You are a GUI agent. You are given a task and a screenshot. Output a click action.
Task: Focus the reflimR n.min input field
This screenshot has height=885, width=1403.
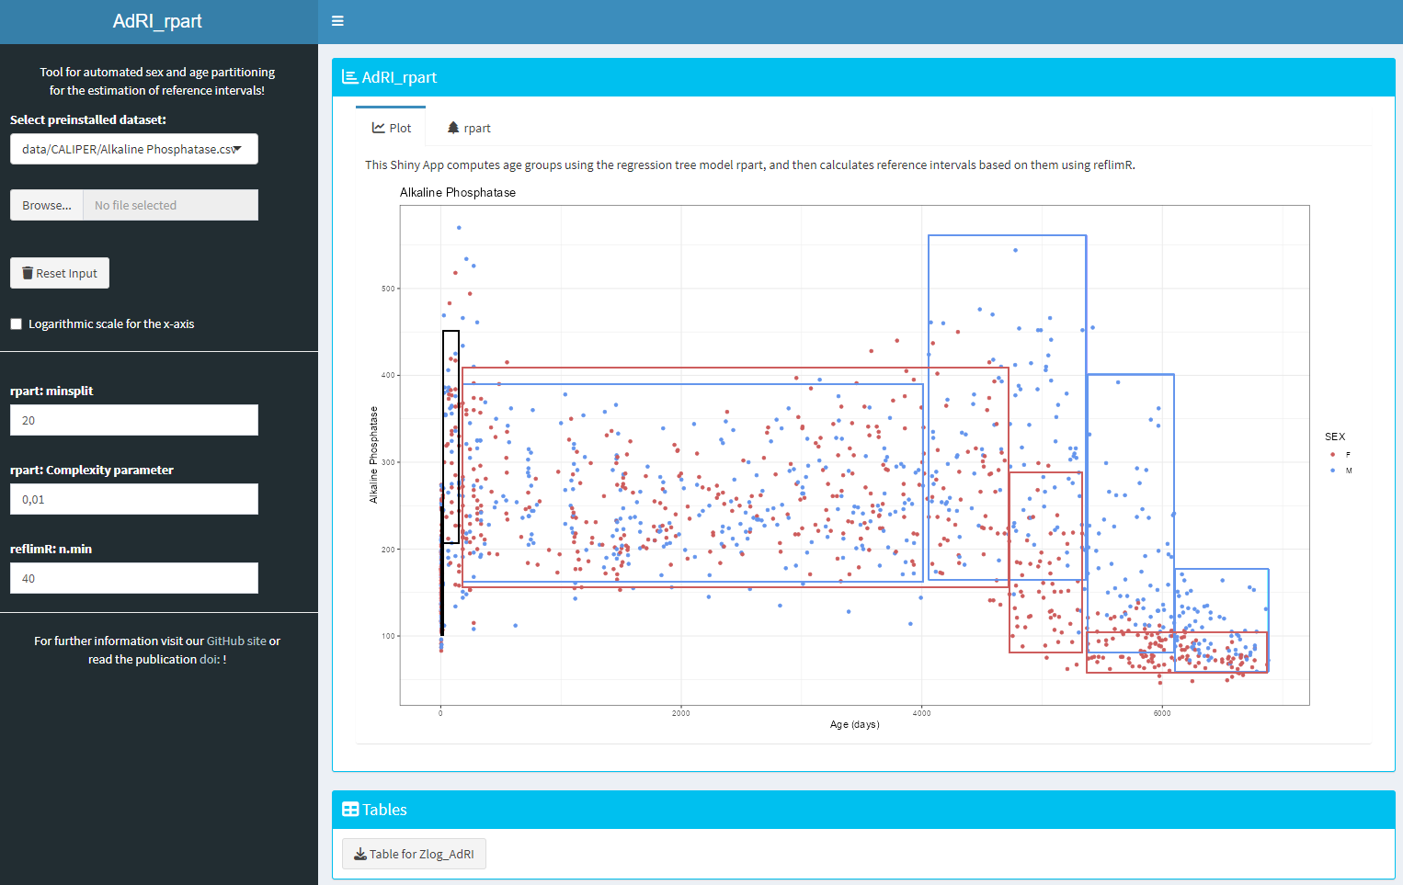point(134,578)
